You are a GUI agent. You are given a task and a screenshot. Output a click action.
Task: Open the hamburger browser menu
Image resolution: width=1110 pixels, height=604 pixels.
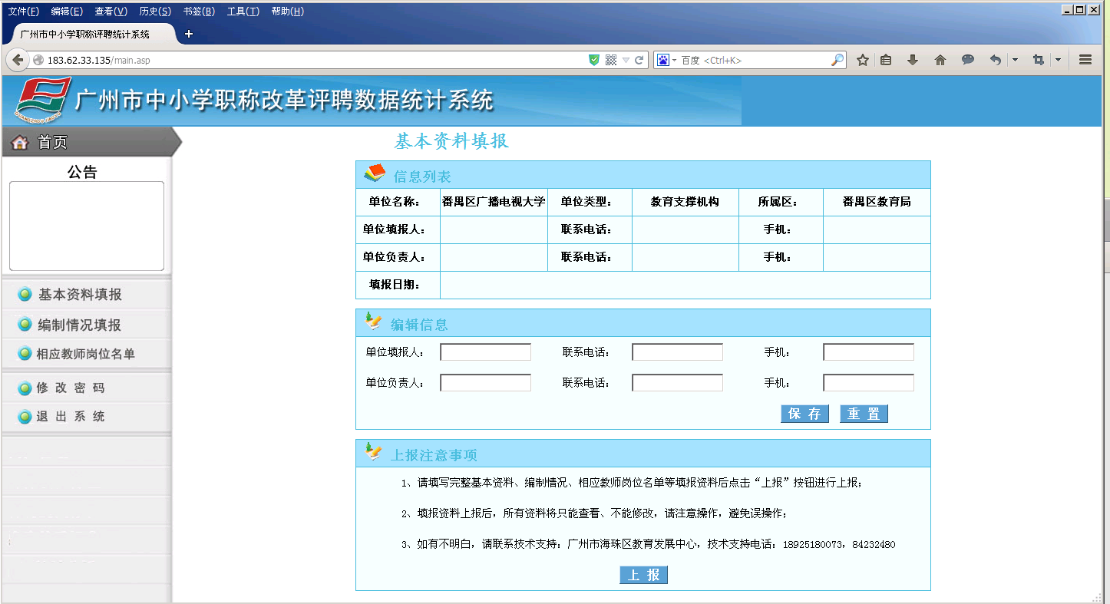[1085, 60]
